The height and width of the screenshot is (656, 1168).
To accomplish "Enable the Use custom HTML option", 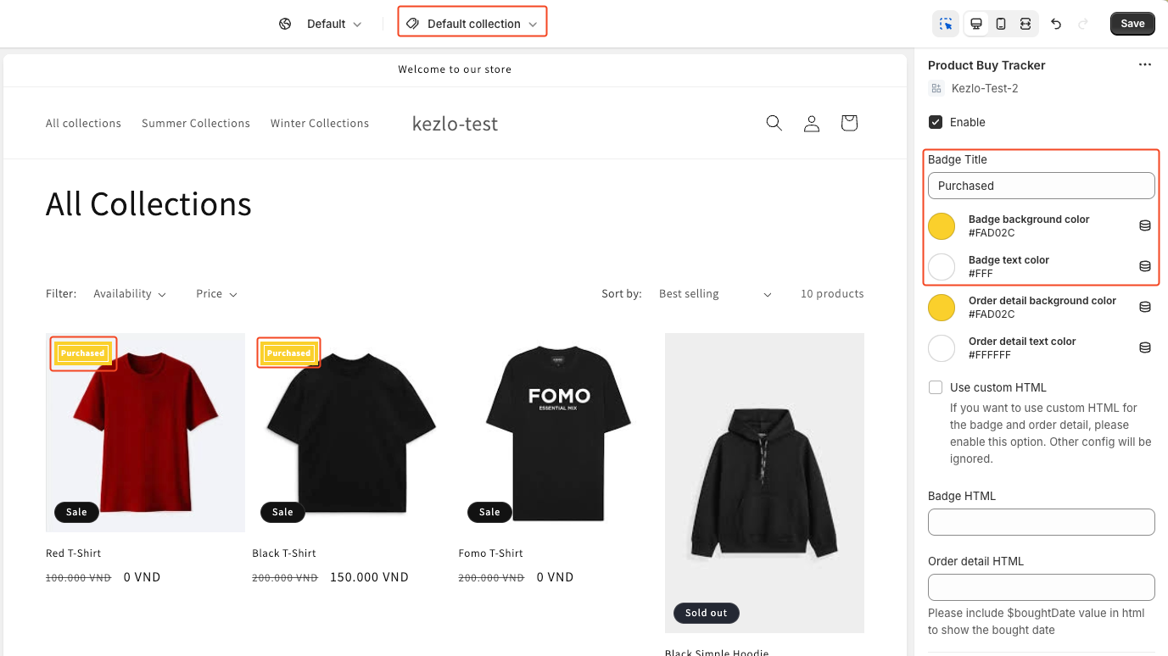I will tap(935, 387).
